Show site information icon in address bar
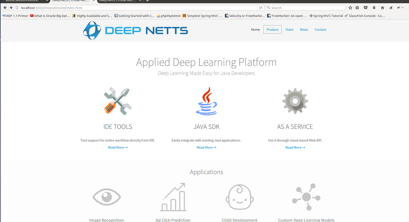This screenshot has width=409, height=222. click(17, 8)
